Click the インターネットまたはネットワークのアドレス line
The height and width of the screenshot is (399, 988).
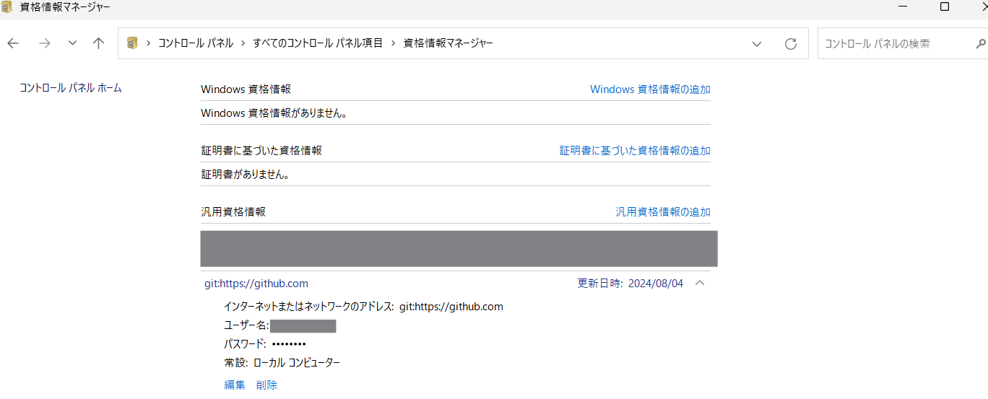click(364, 307)
